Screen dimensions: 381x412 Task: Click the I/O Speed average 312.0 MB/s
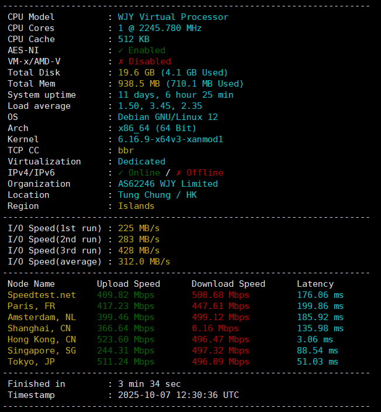click(x=144, y=262)
